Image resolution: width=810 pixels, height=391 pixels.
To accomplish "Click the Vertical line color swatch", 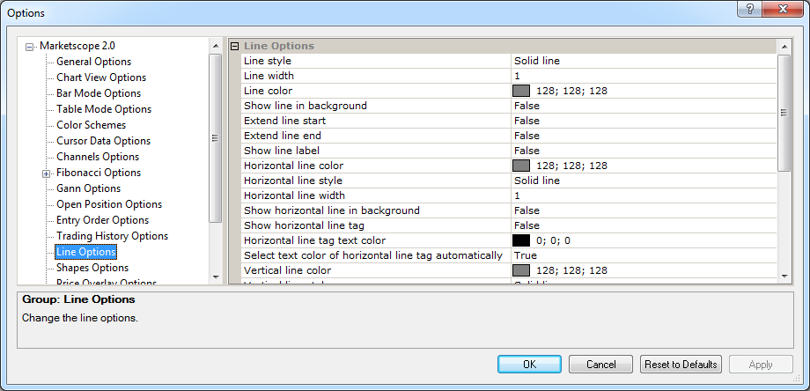I will click(521, 270).
